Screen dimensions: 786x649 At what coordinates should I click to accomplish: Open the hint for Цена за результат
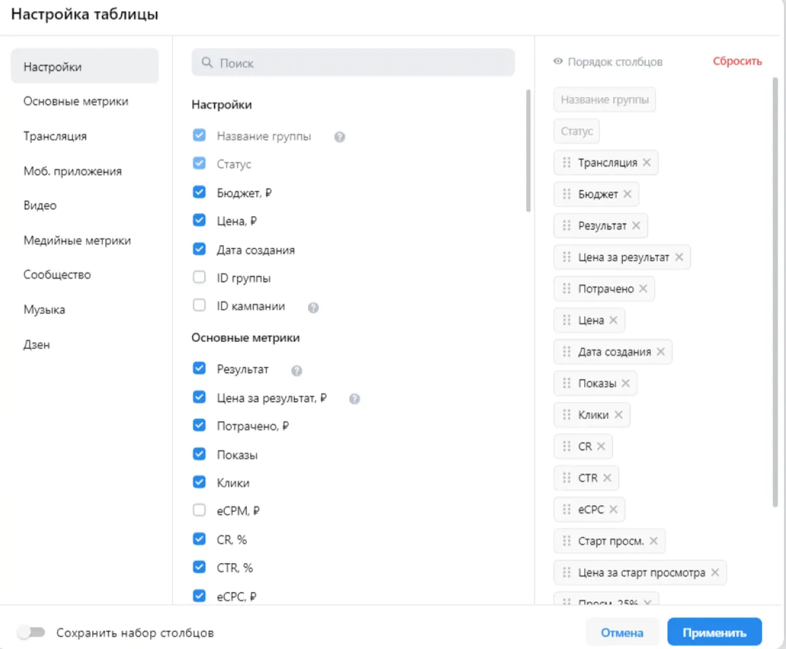355,398
